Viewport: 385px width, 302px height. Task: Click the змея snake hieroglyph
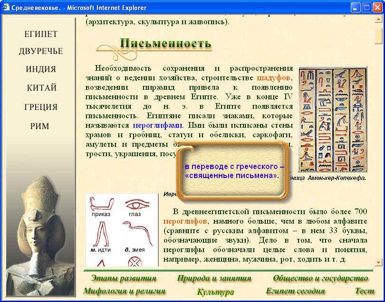tap(137, 233)
